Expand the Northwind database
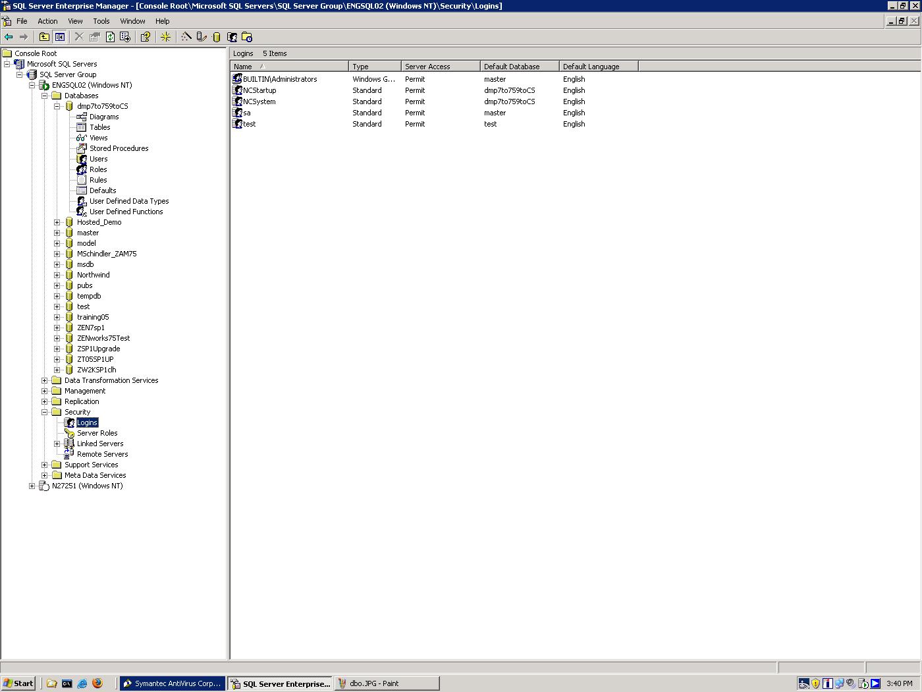The image size is (922, 692). pos(57,275)
